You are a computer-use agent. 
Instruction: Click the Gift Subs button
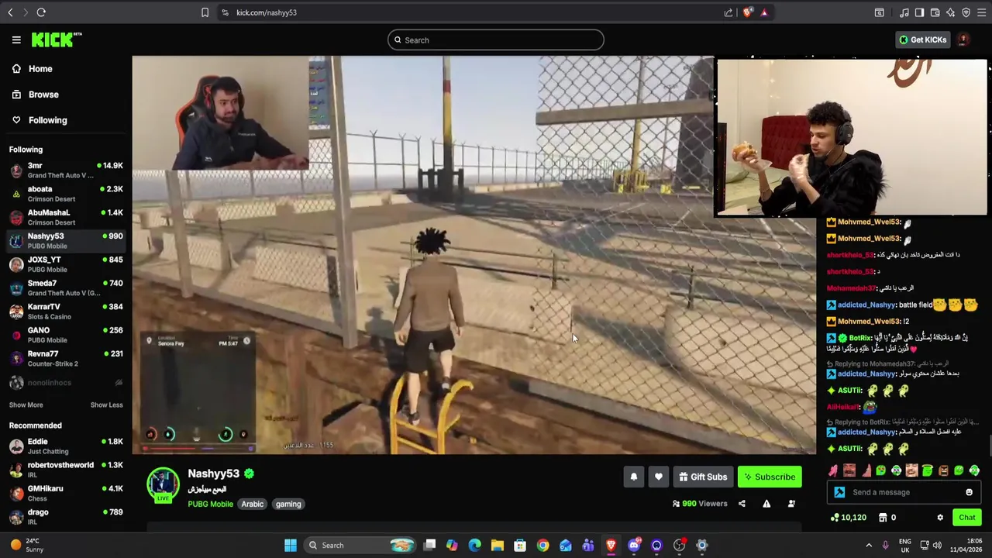pyautogui.click(x=703, y=477)
